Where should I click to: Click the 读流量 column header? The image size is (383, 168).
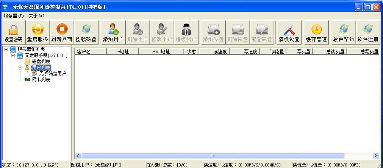coord(273,51)
